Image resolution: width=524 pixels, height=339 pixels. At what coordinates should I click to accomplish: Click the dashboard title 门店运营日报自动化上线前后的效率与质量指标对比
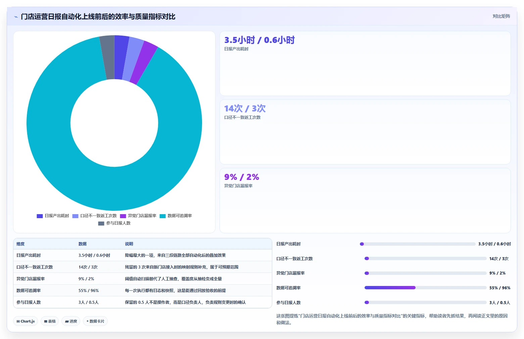(98, 16)
